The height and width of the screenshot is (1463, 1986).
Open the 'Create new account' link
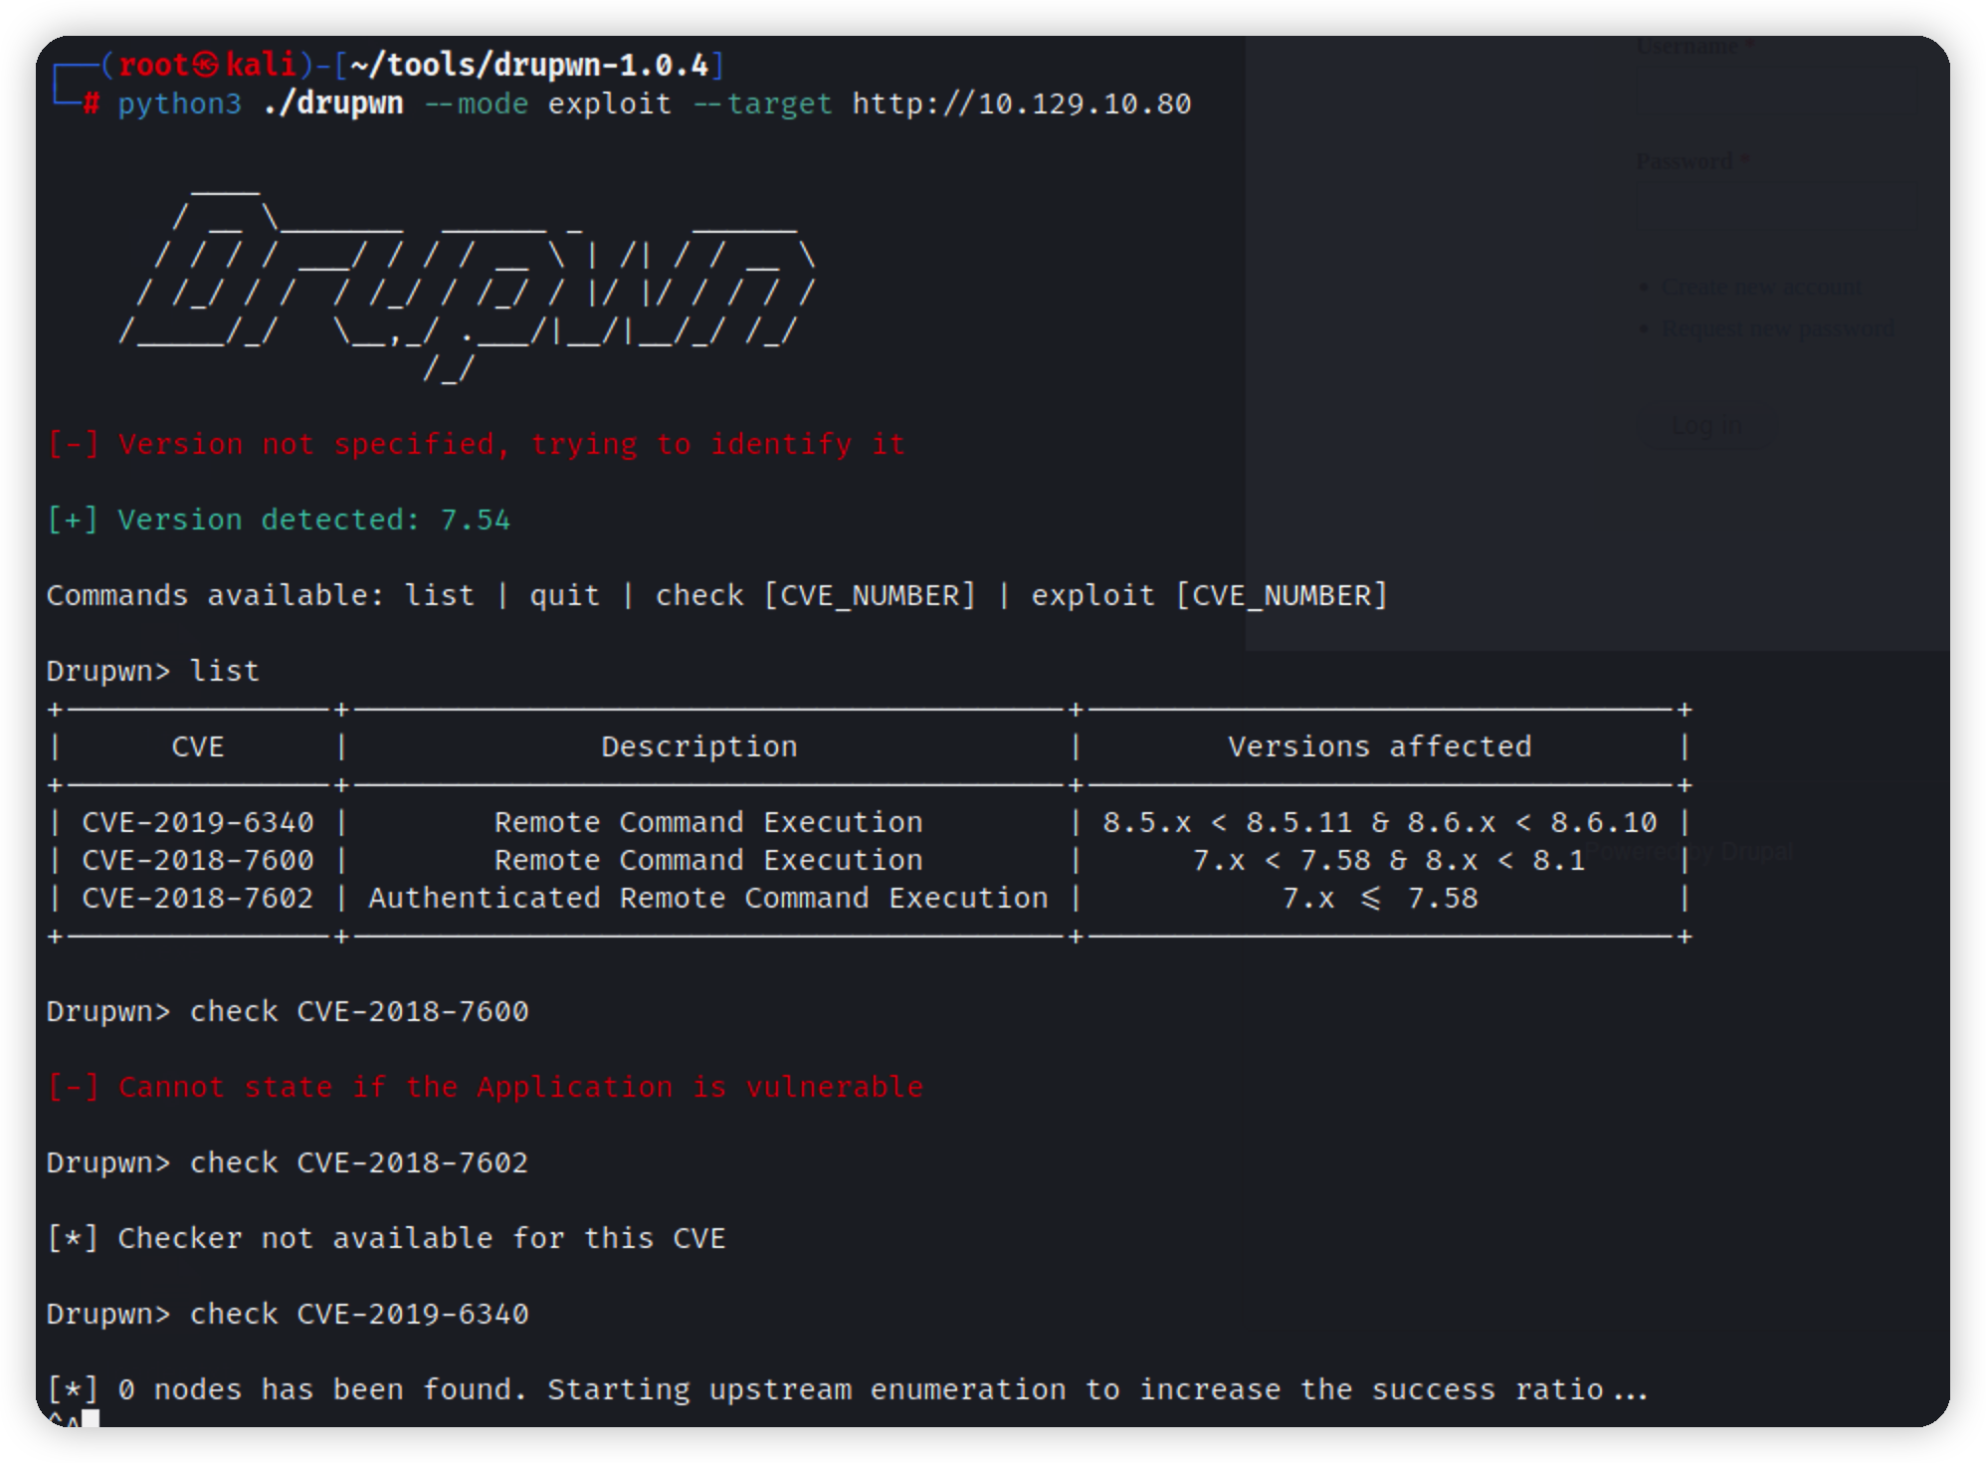coord(1761,287)
